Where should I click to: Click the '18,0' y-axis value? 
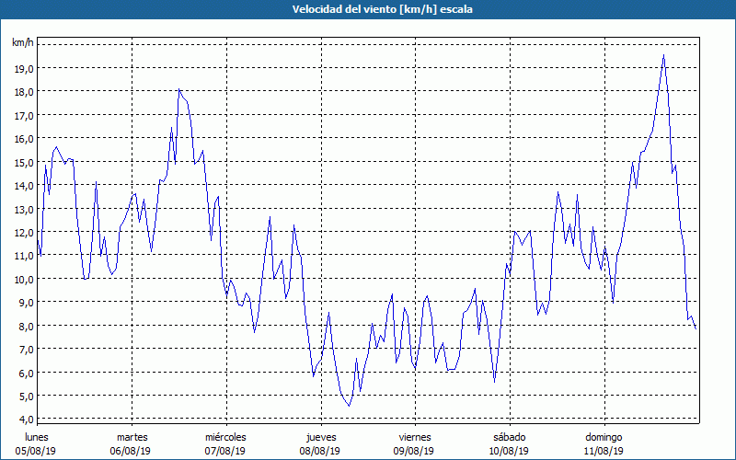(24, 92)
